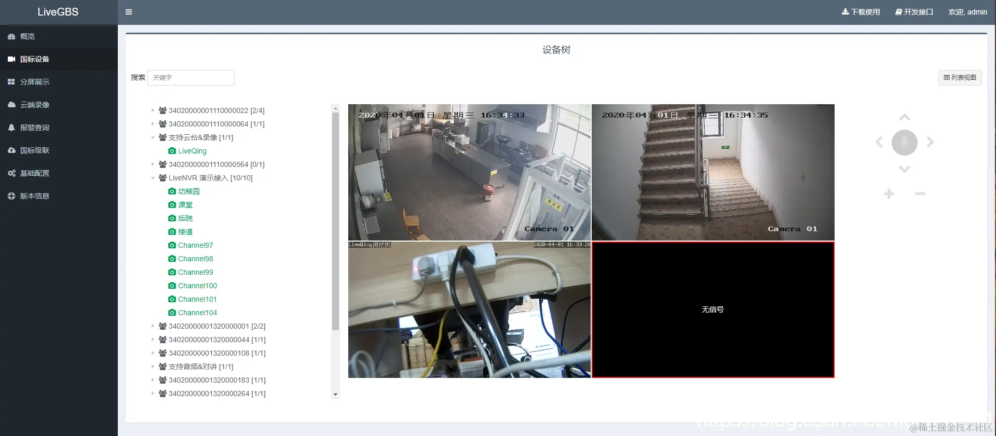Click the camera icon beside LiveQing
Screen dimensions: 996x436
[x=172, y=151]
